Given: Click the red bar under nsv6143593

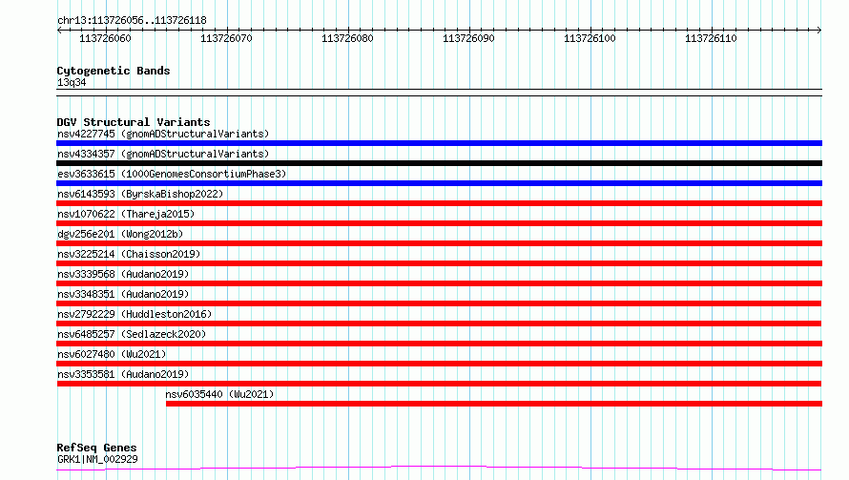Looking at the screenshot, I should tap(439, 203).
